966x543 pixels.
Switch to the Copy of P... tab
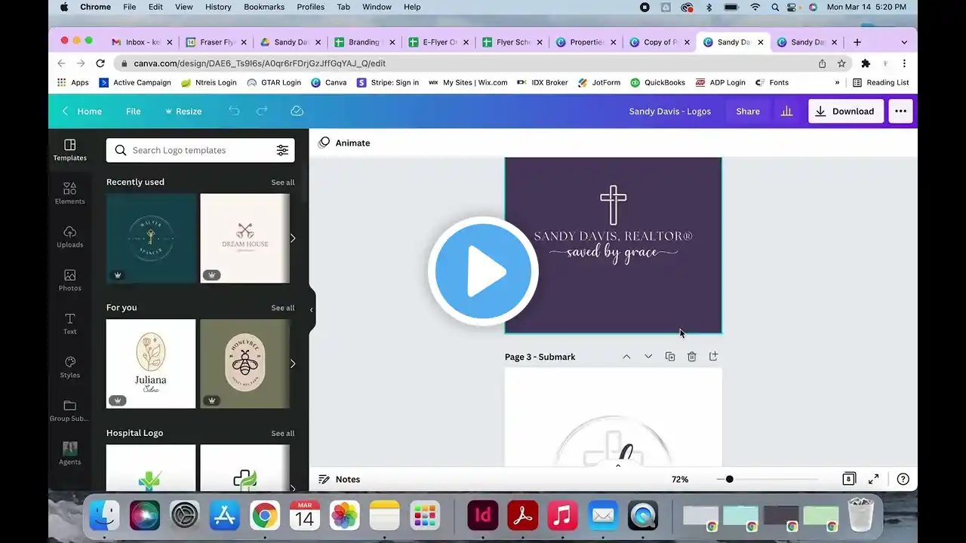660,42
